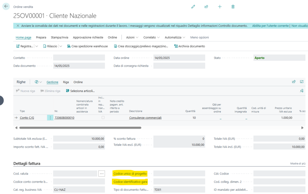
Task: Click the trash delete icon
Action: point(233,7)
